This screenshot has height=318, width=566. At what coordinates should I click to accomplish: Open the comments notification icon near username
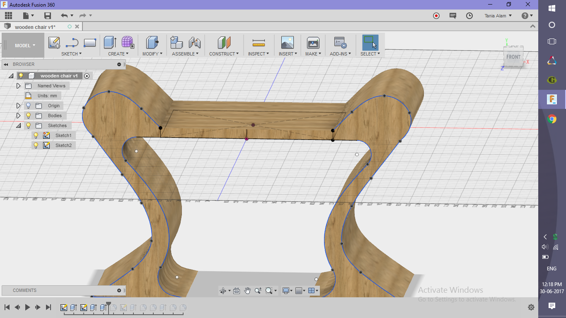[453, 16]
